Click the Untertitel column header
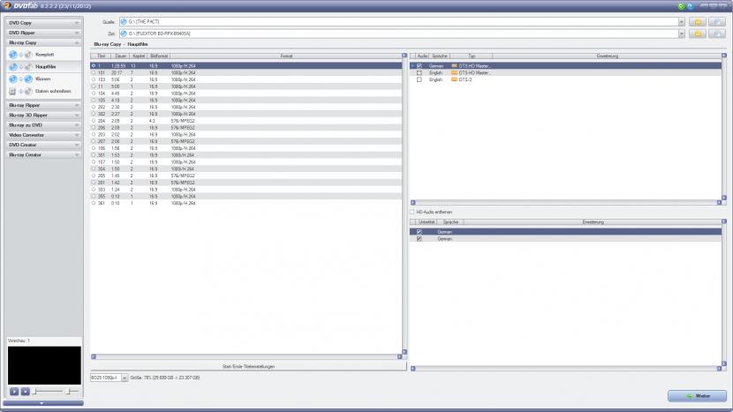This screenshot has height=412, width=733. [427, 222]
